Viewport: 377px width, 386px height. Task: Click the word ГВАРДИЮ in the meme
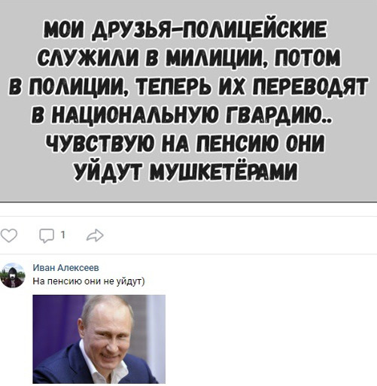tap(278, 114)
